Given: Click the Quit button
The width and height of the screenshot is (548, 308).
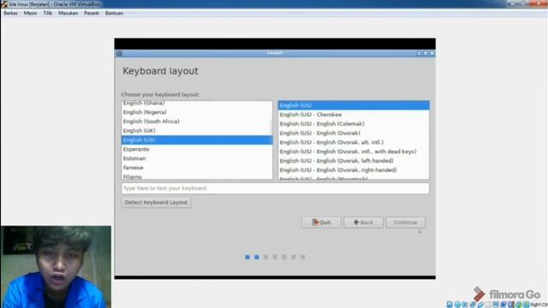Looking at the screenshot, I should click(321, 222).
